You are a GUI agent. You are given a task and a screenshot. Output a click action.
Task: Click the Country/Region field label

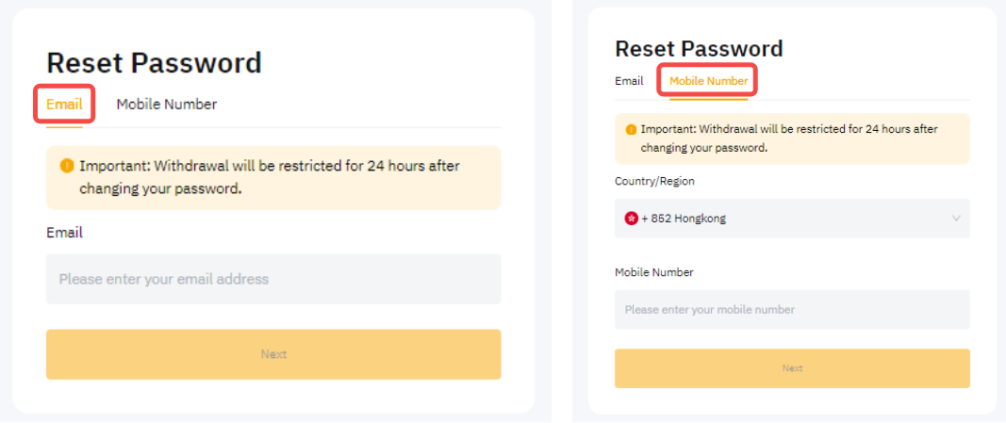(654, 181)
